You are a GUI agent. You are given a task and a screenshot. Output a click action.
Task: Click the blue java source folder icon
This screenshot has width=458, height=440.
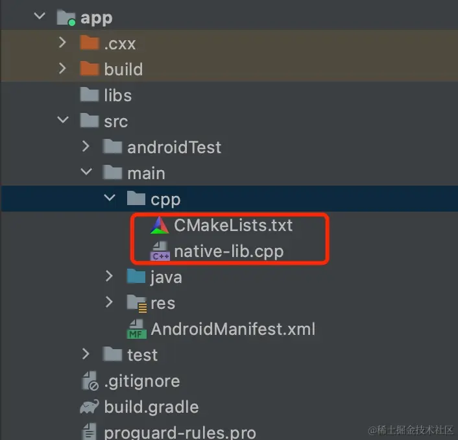[136, 276]
